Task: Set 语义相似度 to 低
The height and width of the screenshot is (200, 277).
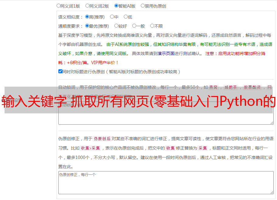Action: click(126, 17)
